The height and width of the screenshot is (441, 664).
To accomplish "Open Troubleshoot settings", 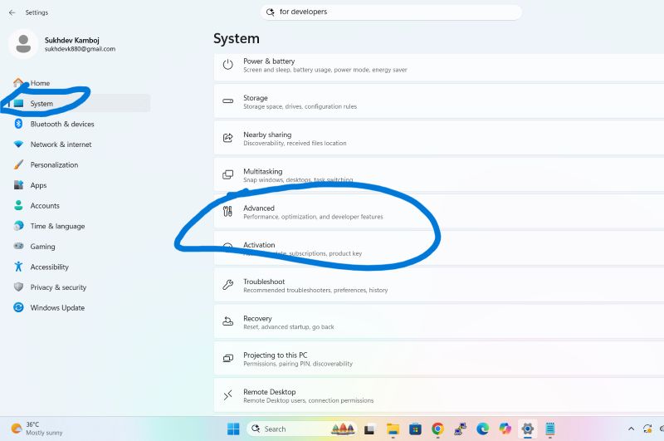I will pyautogui.click(x=439, y=286).
